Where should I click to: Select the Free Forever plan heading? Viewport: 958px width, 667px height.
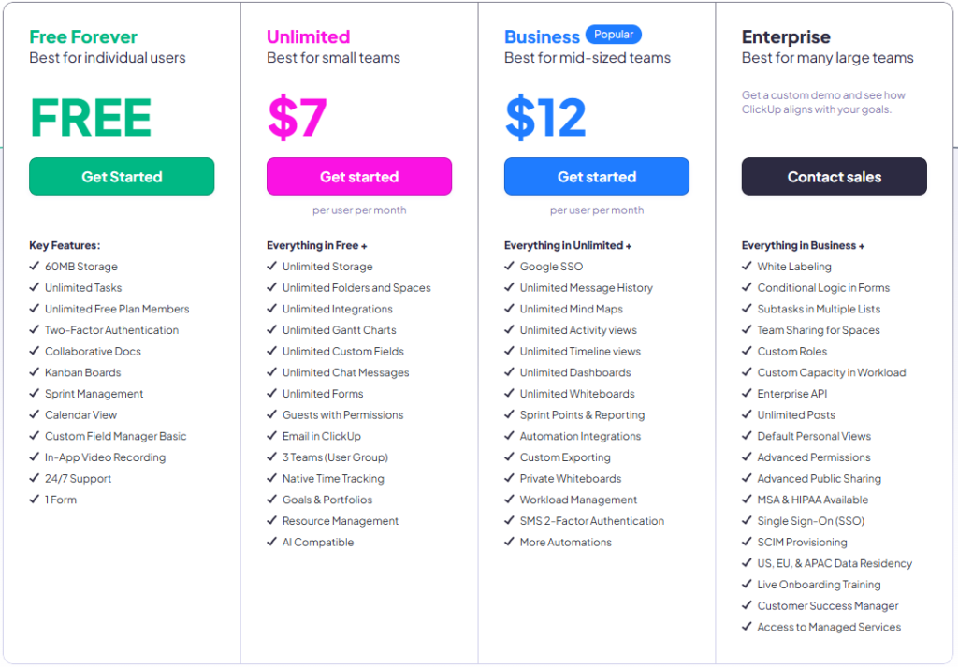click(82, 37)
